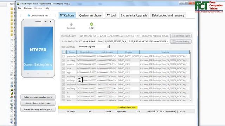Click the 'EMMC' status bar entry
Screen dimensions: 225x126
click(109, 111)
